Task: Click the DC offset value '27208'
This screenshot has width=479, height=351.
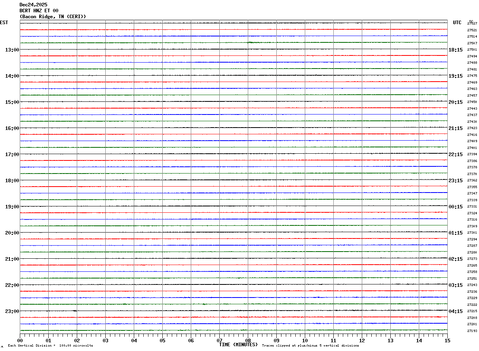Action: coord(472,318)
